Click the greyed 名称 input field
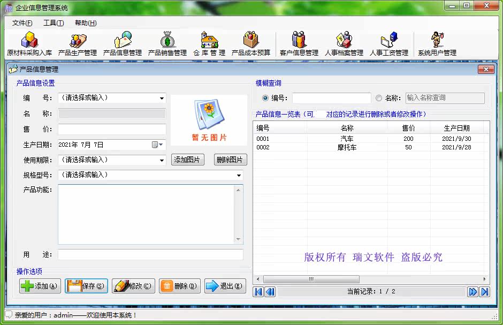 (x=112, y=114)
